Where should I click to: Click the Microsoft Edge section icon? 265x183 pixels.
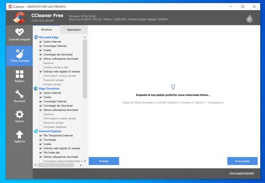pos(36,37)
